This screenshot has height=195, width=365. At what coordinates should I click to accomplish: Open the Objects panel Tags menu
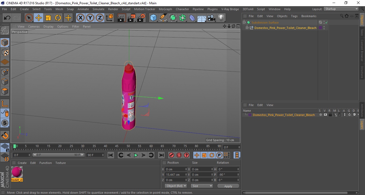click(x=294, y=16)
